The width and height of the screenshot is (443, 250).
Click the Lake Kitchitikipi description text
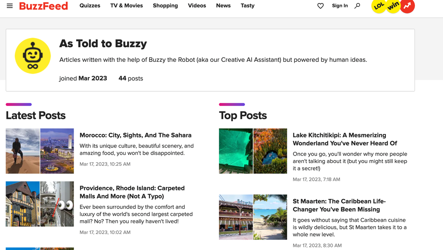coord(350,161)
